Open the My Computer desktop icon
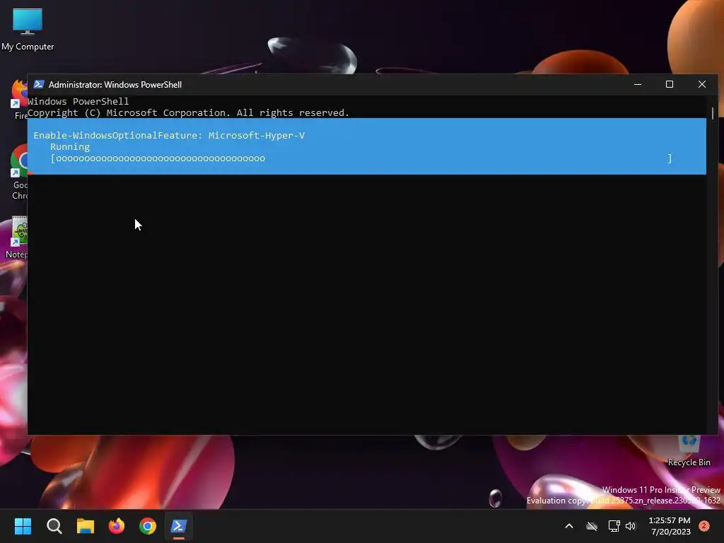This screenshot has width=724, height=543. pos(28,29)
